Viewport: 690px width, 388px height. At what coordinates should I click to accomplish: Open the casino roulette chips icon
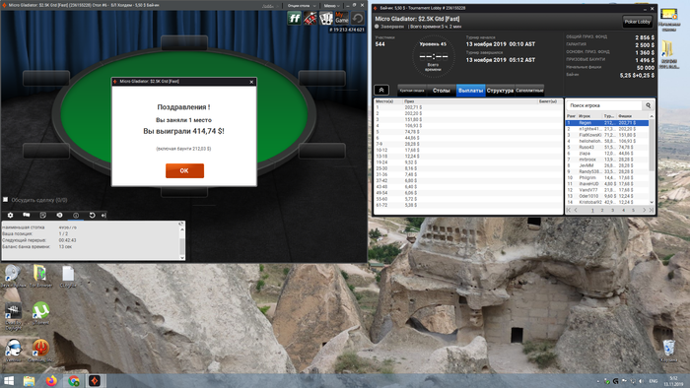coord(310,19)
